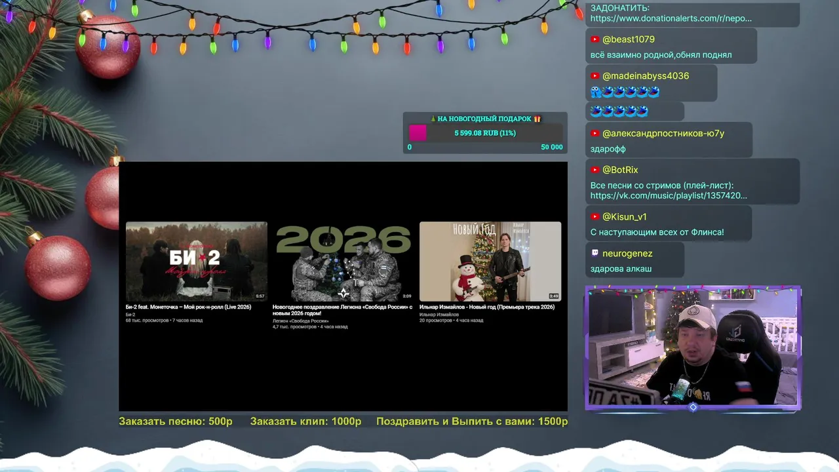839x472 pixels.
Task: Click the gift icon in donation goal title
Action: [x=537, y=119]
